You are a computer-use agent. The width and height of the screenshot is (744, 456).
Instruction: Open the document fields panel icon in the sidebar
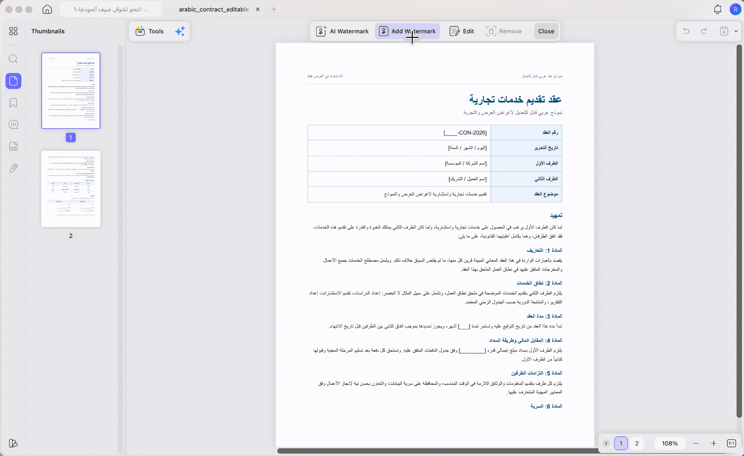(13, 146)
